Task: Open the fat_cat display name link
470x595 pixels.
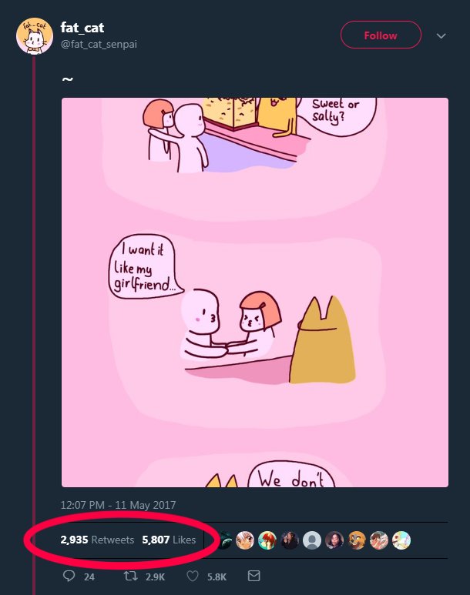Action: pyautogui.click(x=82, y=28)
